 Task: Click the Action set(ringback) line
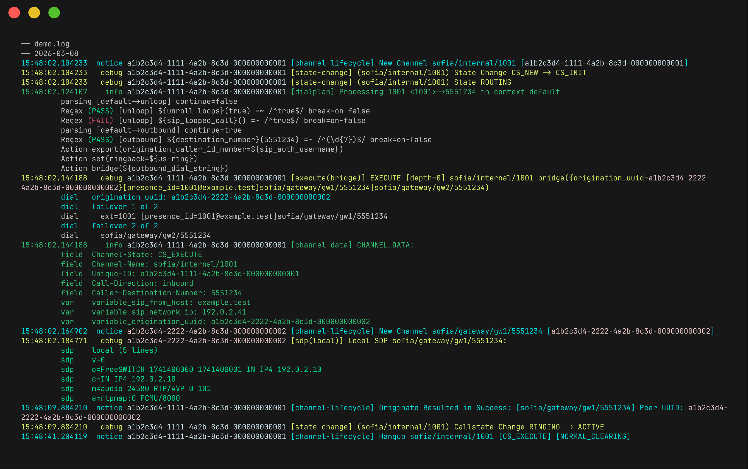pyautogui.click(x=129, y=159)
